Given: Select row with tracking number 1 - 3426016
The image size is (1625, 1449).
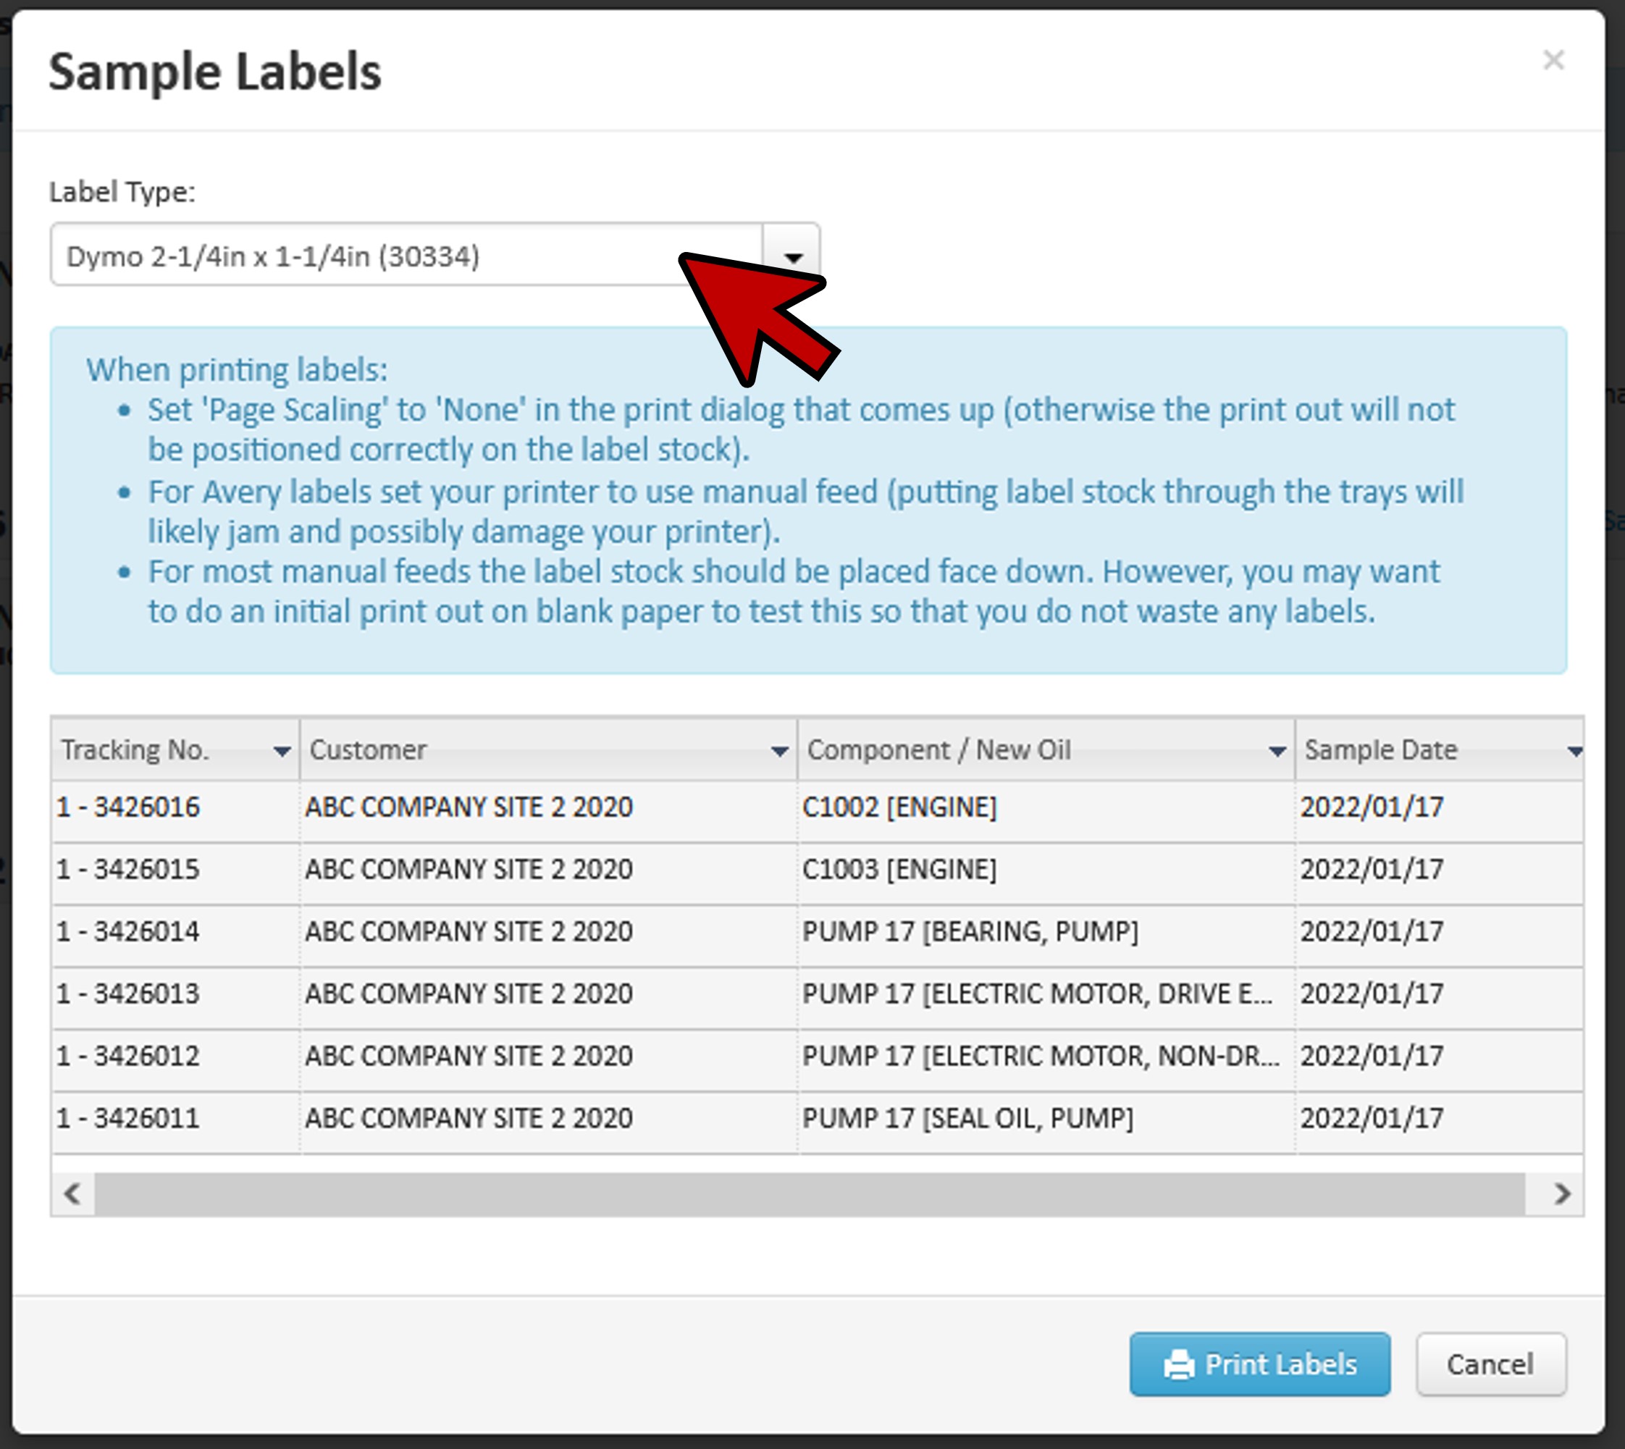Looking at the screenshot, I should (x=128, y=807).
